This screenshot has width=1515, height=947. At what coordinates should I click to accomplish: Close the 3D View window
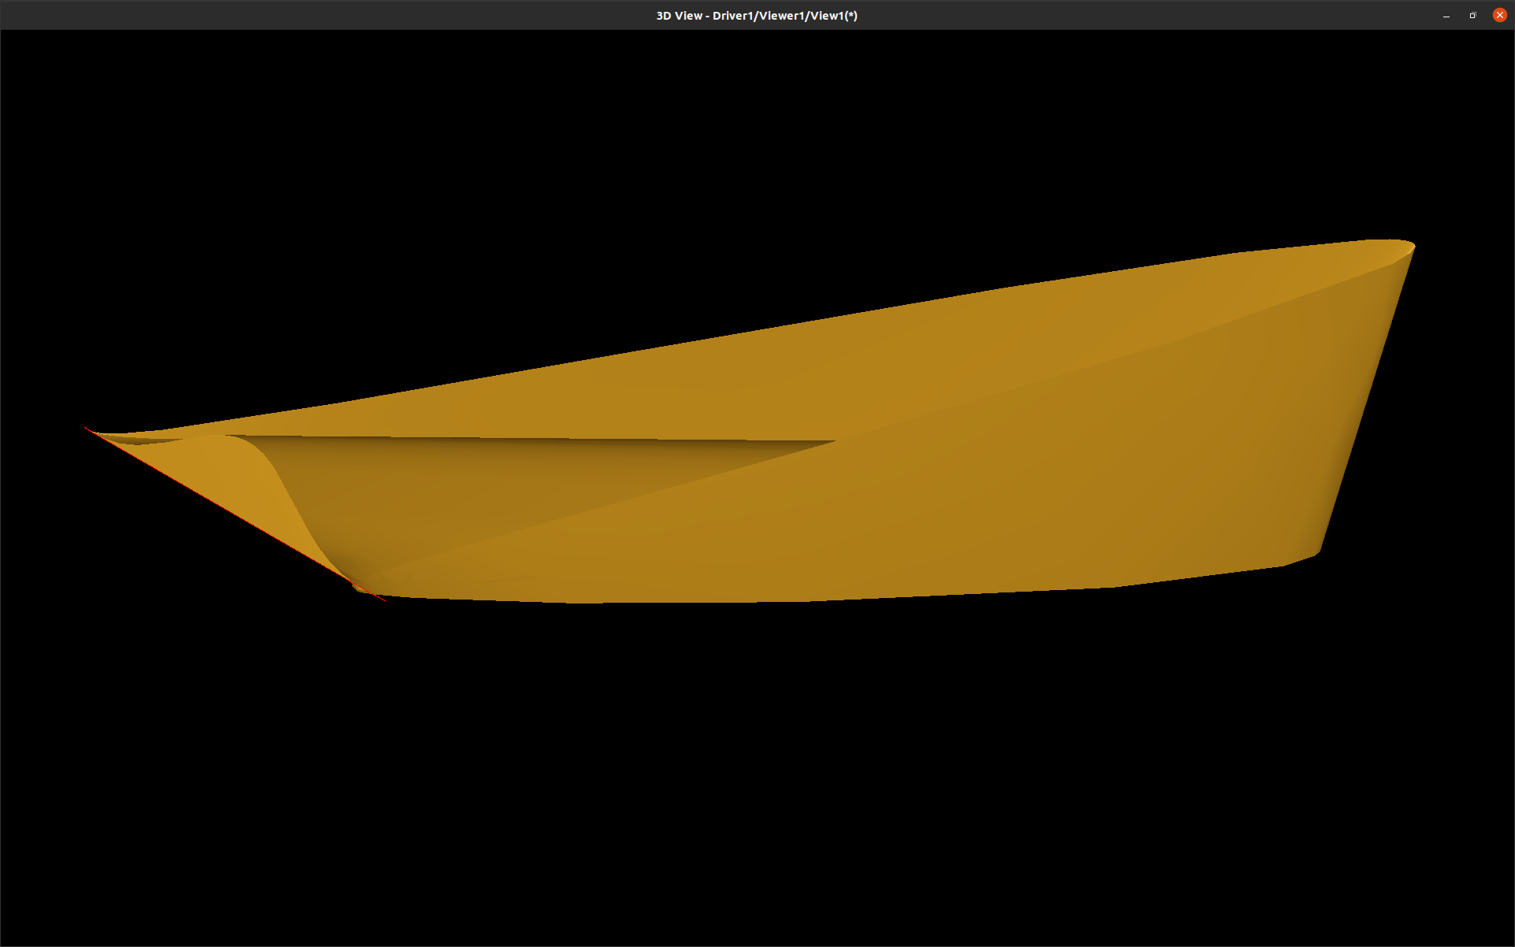pos(1499,15)
